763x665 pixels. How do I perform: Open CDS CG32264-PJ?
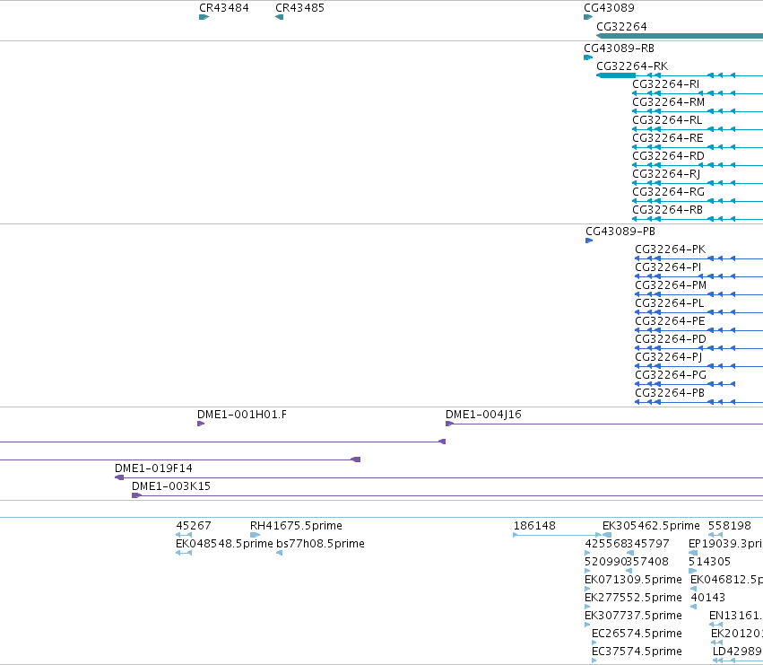[x=669, y=357]
